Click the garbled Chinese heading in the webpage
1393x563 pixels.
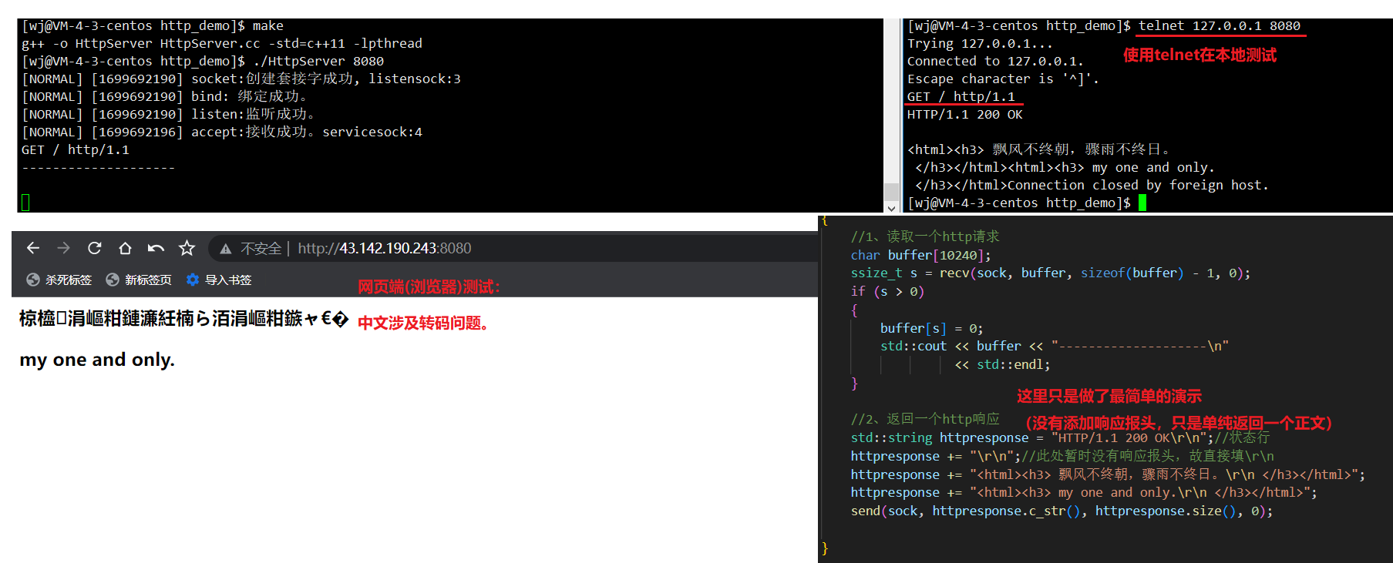pos(183,319)
